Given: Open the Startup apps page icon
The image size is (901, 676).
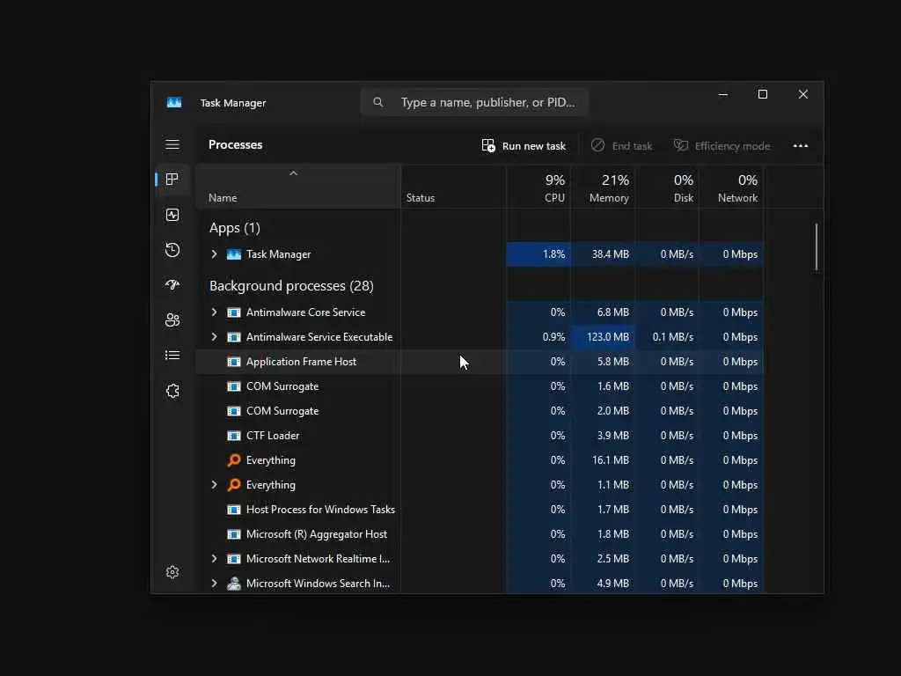Looking at the screenshot, I should [x=172, y=284].
